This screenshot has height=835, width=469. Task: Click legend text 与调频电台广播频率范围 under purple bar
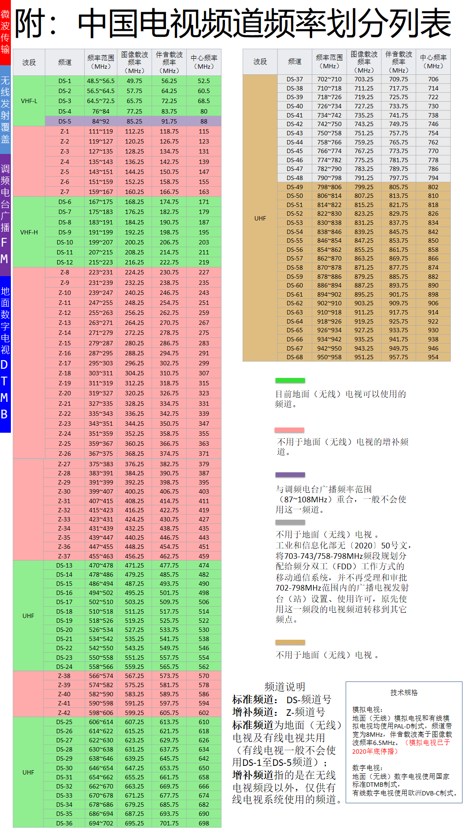pyautogui.click(x=324, y=489)
